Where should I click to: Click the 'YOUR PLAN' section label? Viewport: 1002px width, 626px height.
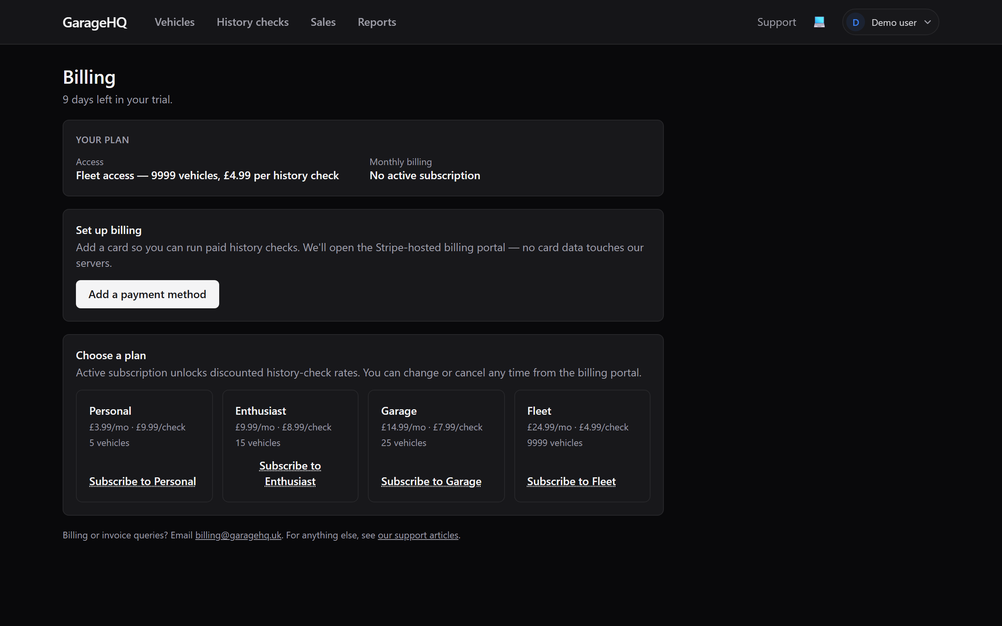(102, 140)
